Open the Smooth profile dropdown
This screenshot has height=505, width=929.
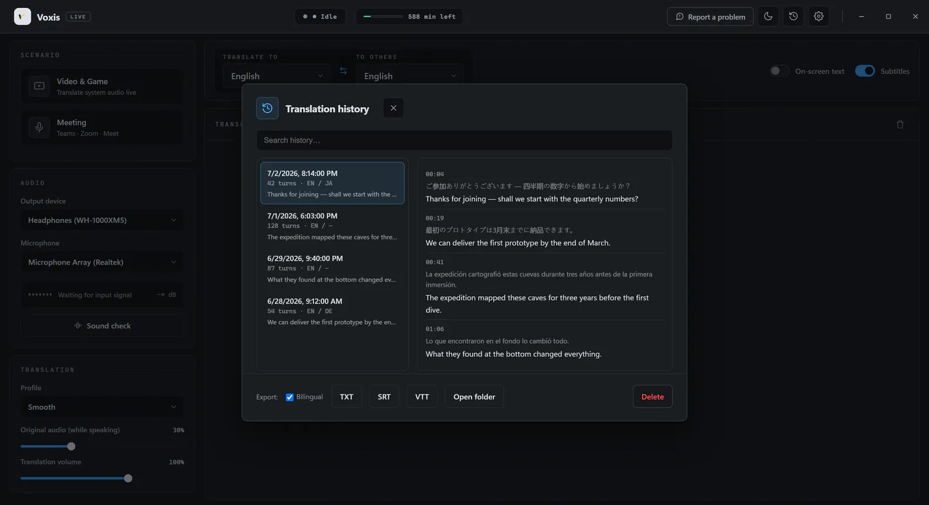point(102,407)
